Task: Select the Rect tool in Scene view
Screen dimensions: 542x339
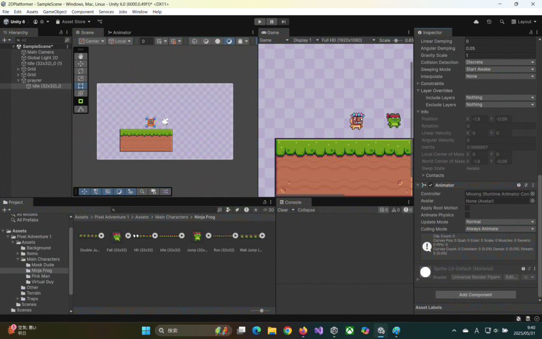Action: [x=80, y=86]
